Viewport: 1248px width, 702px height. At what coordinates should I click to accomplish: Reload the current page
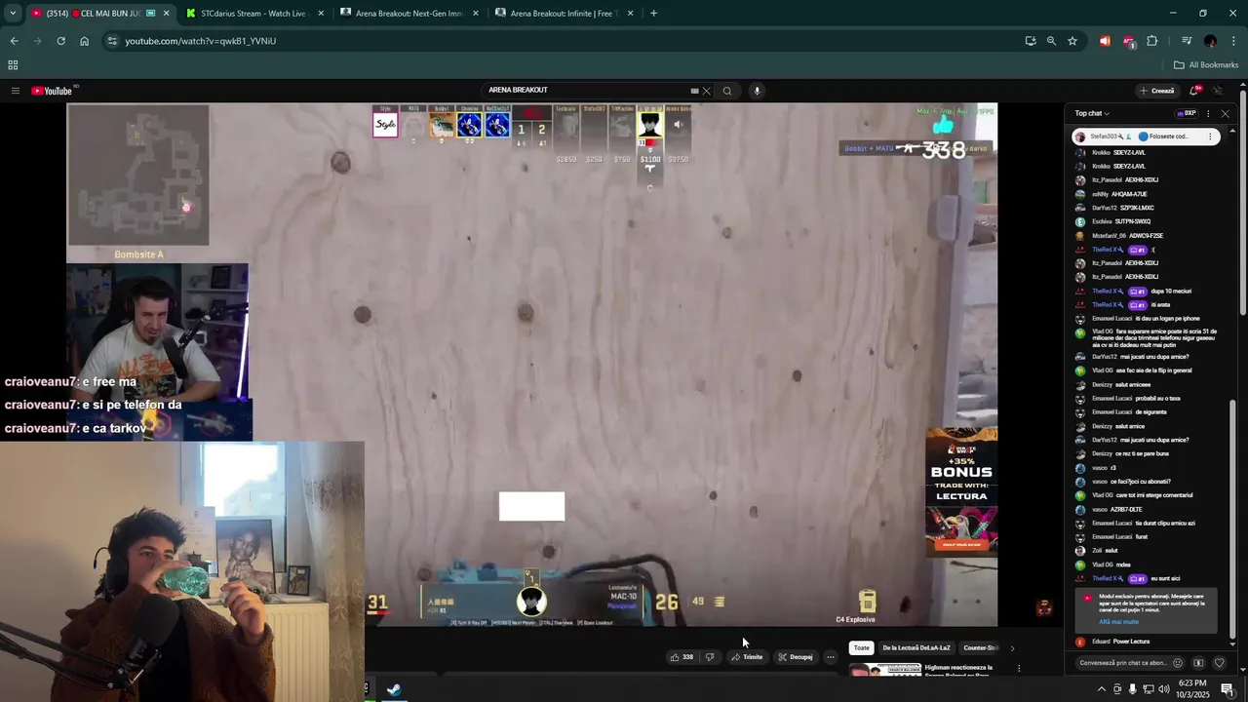coord(60,41)
